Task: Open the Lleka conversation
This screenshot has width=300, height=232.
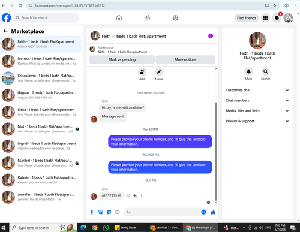Action: click(41, 112)
